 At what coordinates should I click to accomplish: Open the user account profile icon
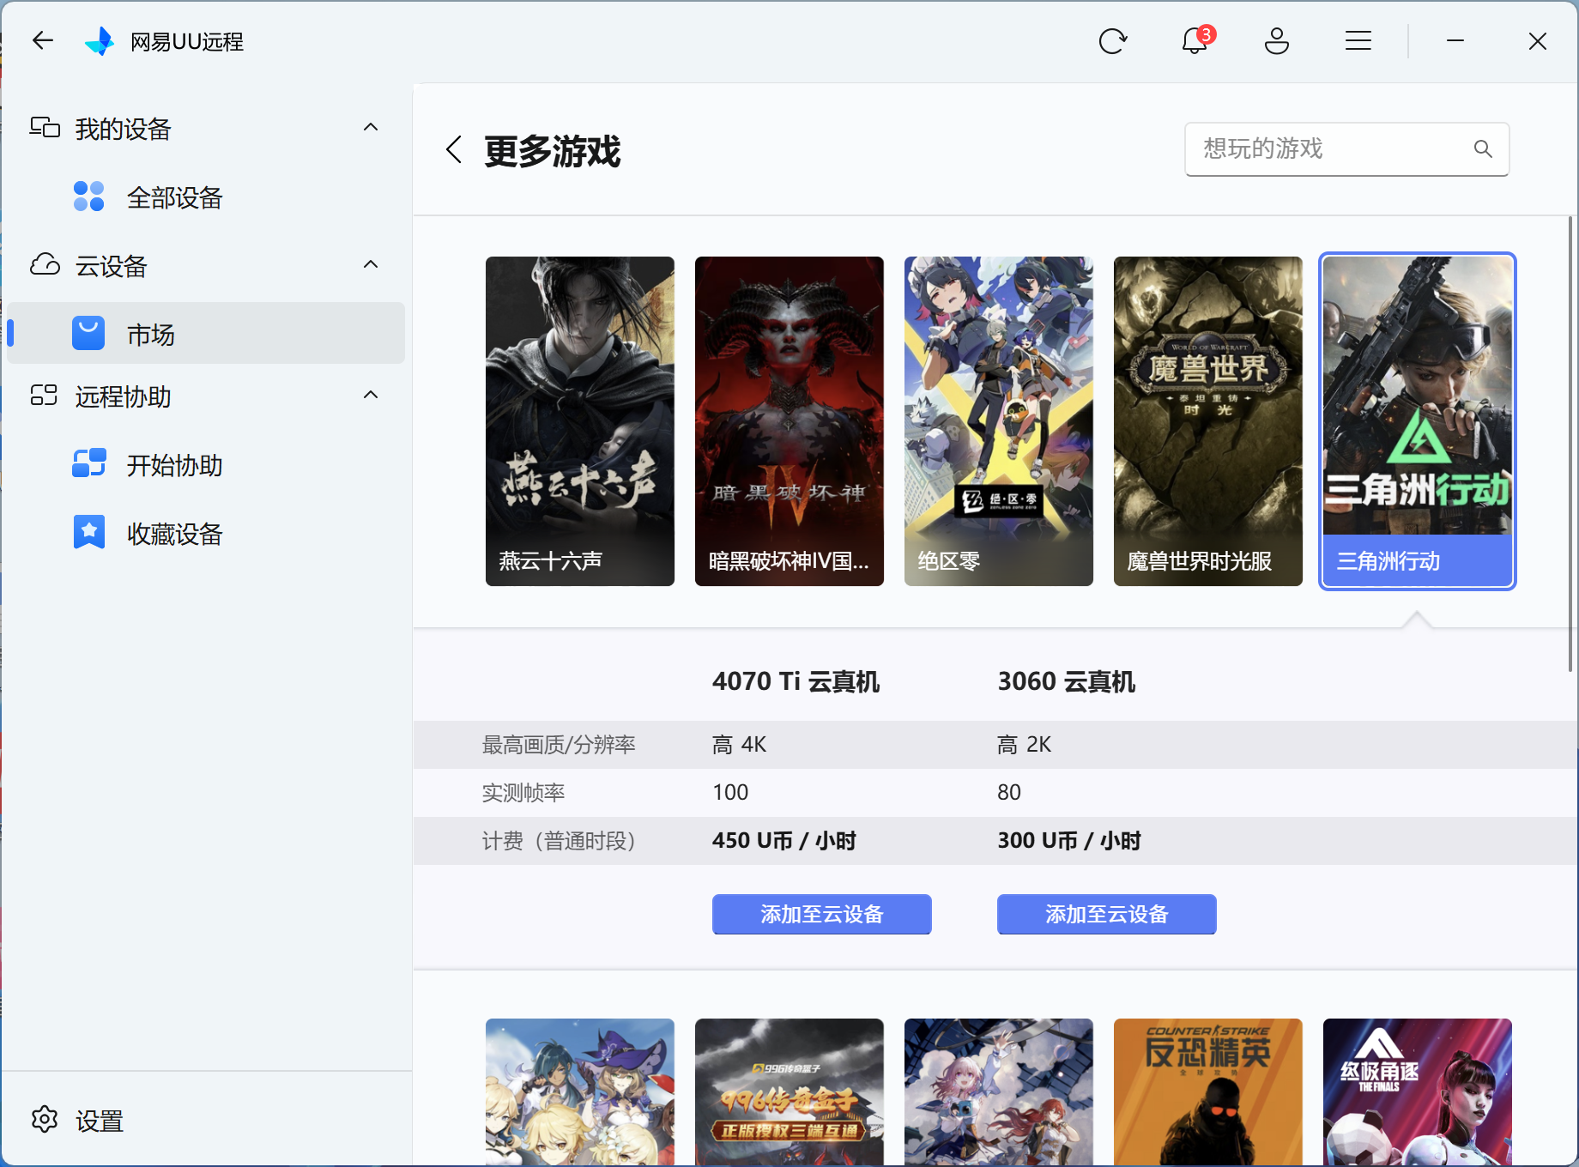(1277, 40)
